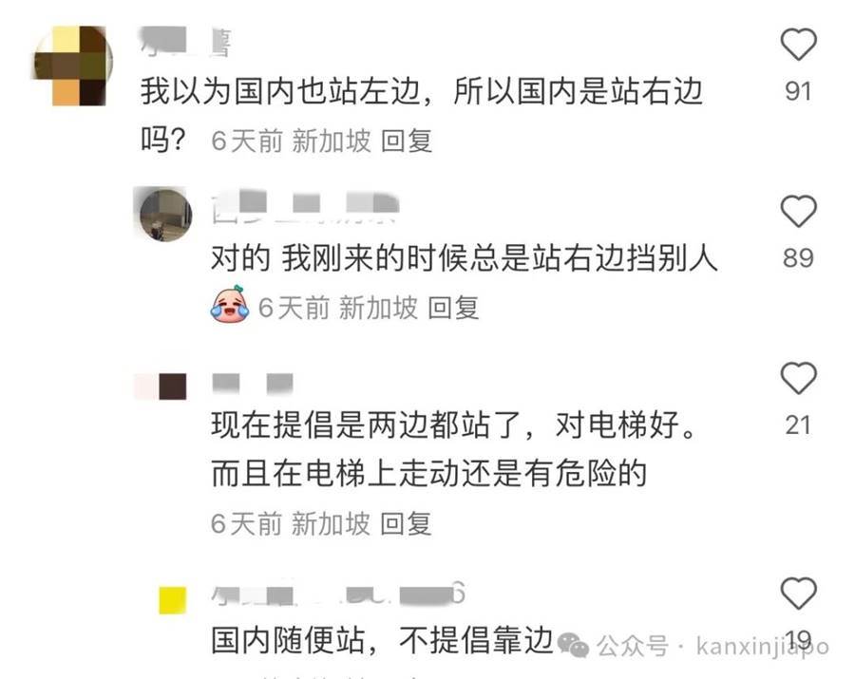The width and height of the screenshot is (855, 679).
Task: Open the top commenter's pixelated avatar
Action: pos(72,66)
